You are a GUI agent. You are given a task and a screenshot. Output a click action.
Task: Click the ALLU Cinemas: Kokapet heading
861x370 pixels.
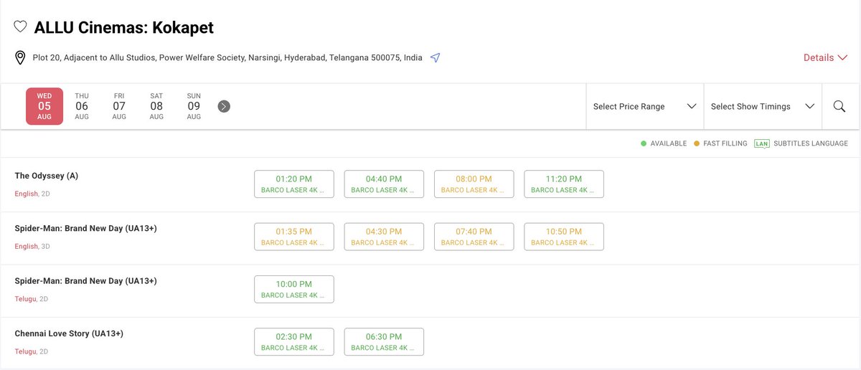point(123,28)
